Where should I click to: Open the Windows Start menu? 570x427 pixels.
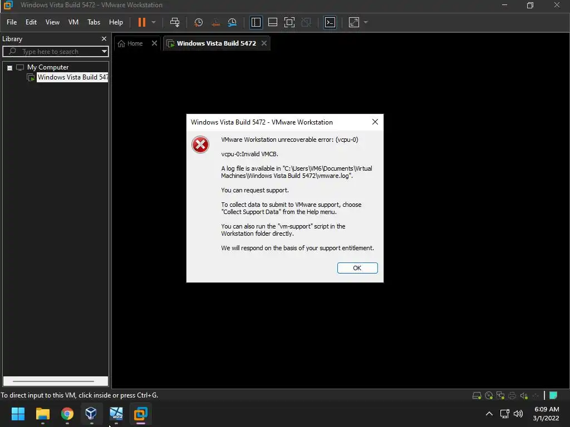[18, 414]
